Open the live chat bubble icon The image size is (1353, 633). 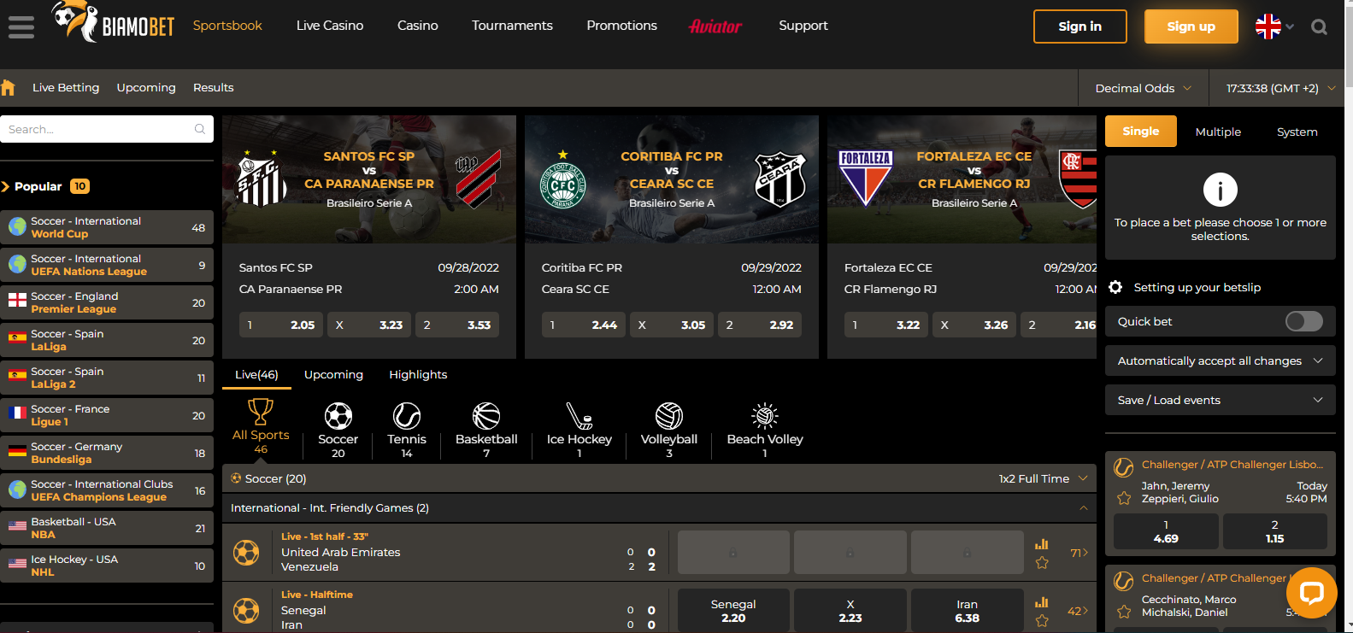(1311, 592)
